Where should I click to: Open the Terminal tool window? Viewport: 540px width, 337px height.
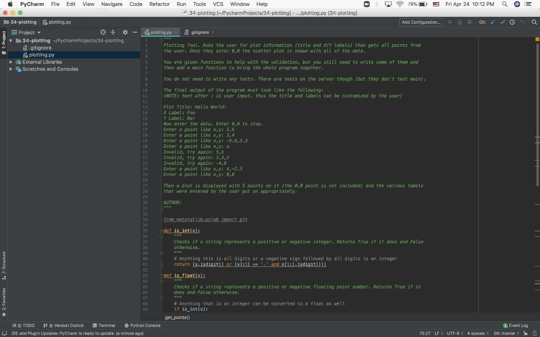pyautogui.click(x=104, y=325)
